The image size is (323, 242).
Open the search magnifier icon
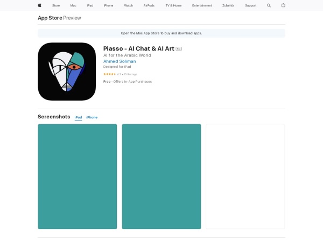click(269, 5)
